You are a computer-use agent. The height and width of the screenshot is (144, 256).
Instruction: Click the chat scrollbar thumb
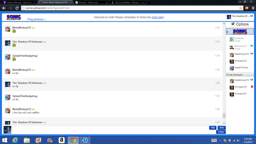point(224,115)
